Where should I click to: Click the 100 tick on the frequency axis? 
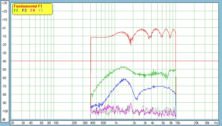pyautogui.click(x=56, y=123)
